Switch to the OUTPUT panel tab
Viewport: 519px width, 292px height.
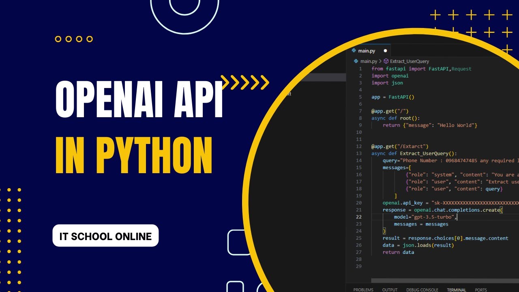390,290
